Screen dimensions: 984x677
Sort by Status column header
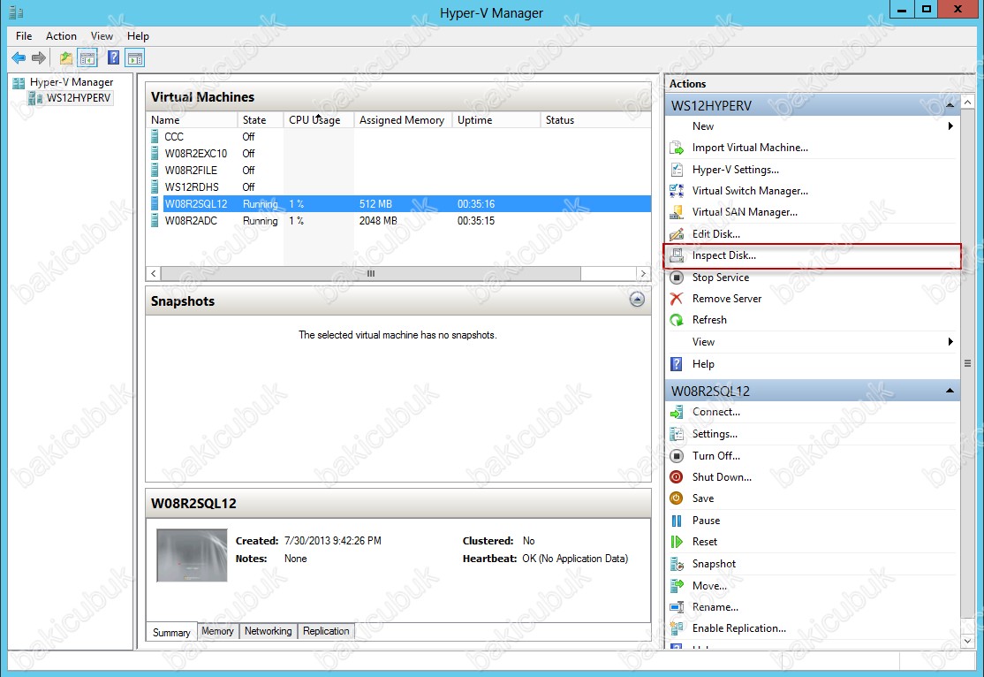pyautogui.click(x=595, y=120)
